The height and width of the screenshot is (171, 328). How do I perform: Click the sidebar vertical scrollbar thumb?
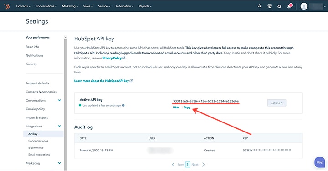tap(66, 105)
